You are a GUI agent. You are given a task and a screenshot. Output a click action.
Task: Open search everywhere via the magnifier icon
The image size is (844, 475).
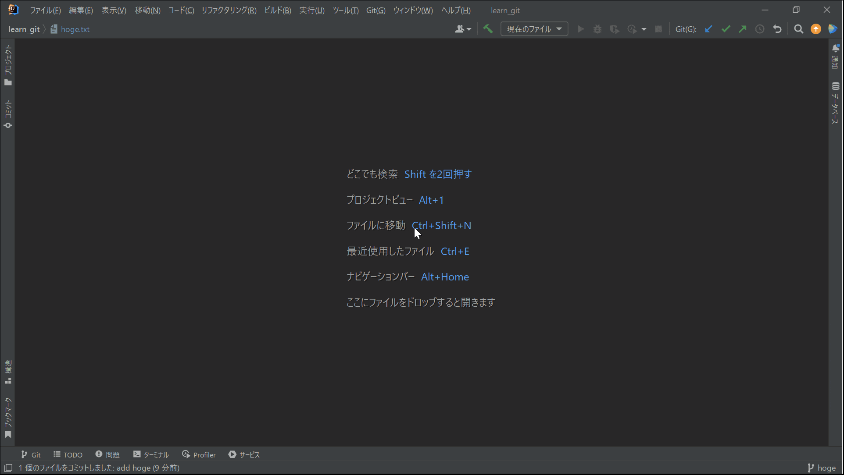pos(798,29)
